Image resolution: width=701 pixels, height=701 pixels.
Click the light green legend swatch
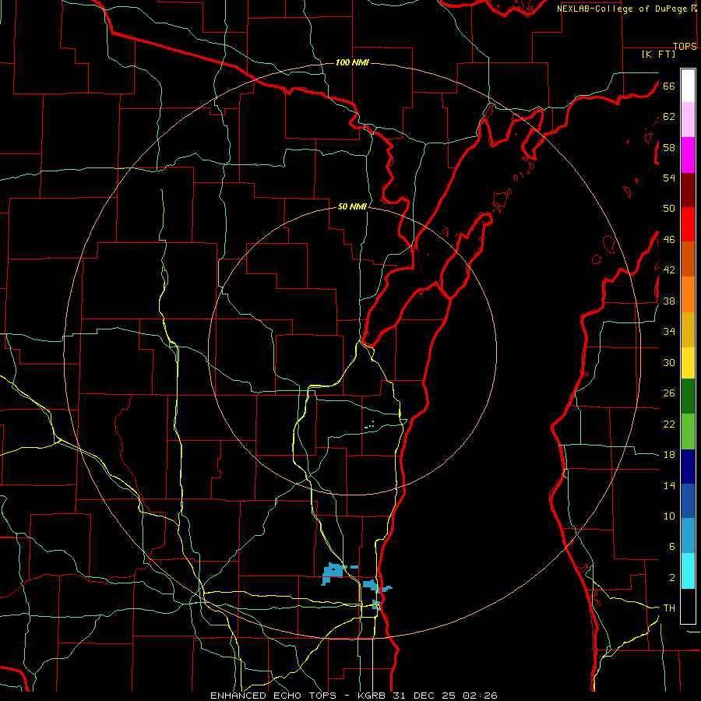pos(688,432)
